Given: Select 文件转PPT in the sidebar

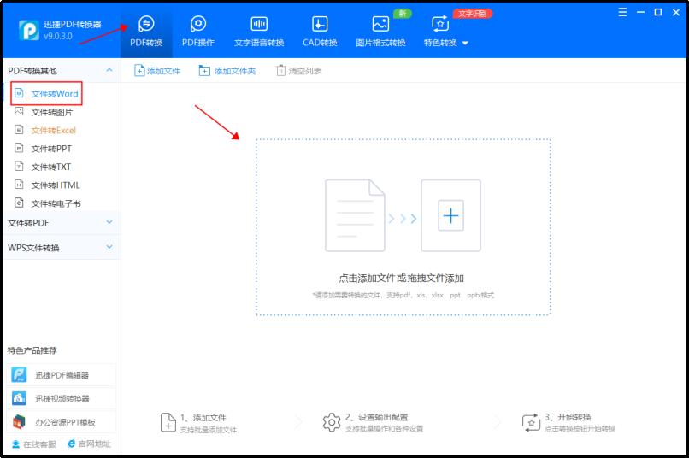Looking at the screenshot, I should [51, 149].
